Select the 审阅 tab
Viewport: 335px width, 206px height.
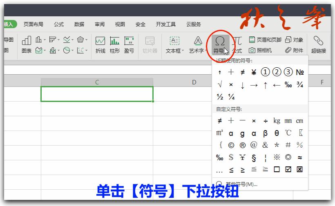100,24
